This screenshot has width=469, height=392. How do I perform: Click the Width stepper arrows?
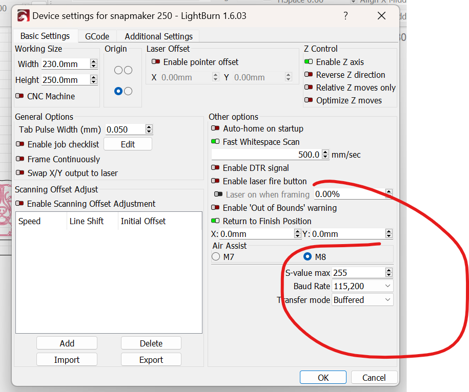[94, 63]
